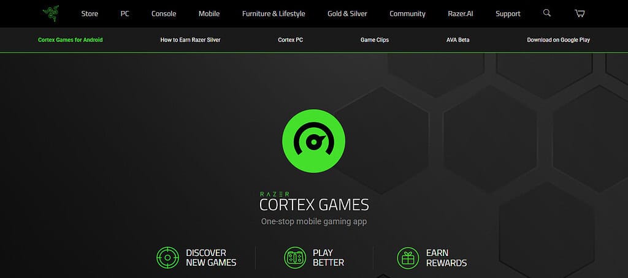The width and height of the screenshot is (628, 278).
Task: Select Cortex Games for Android tab
Action: pyautogui.click(x=70, y=40)
